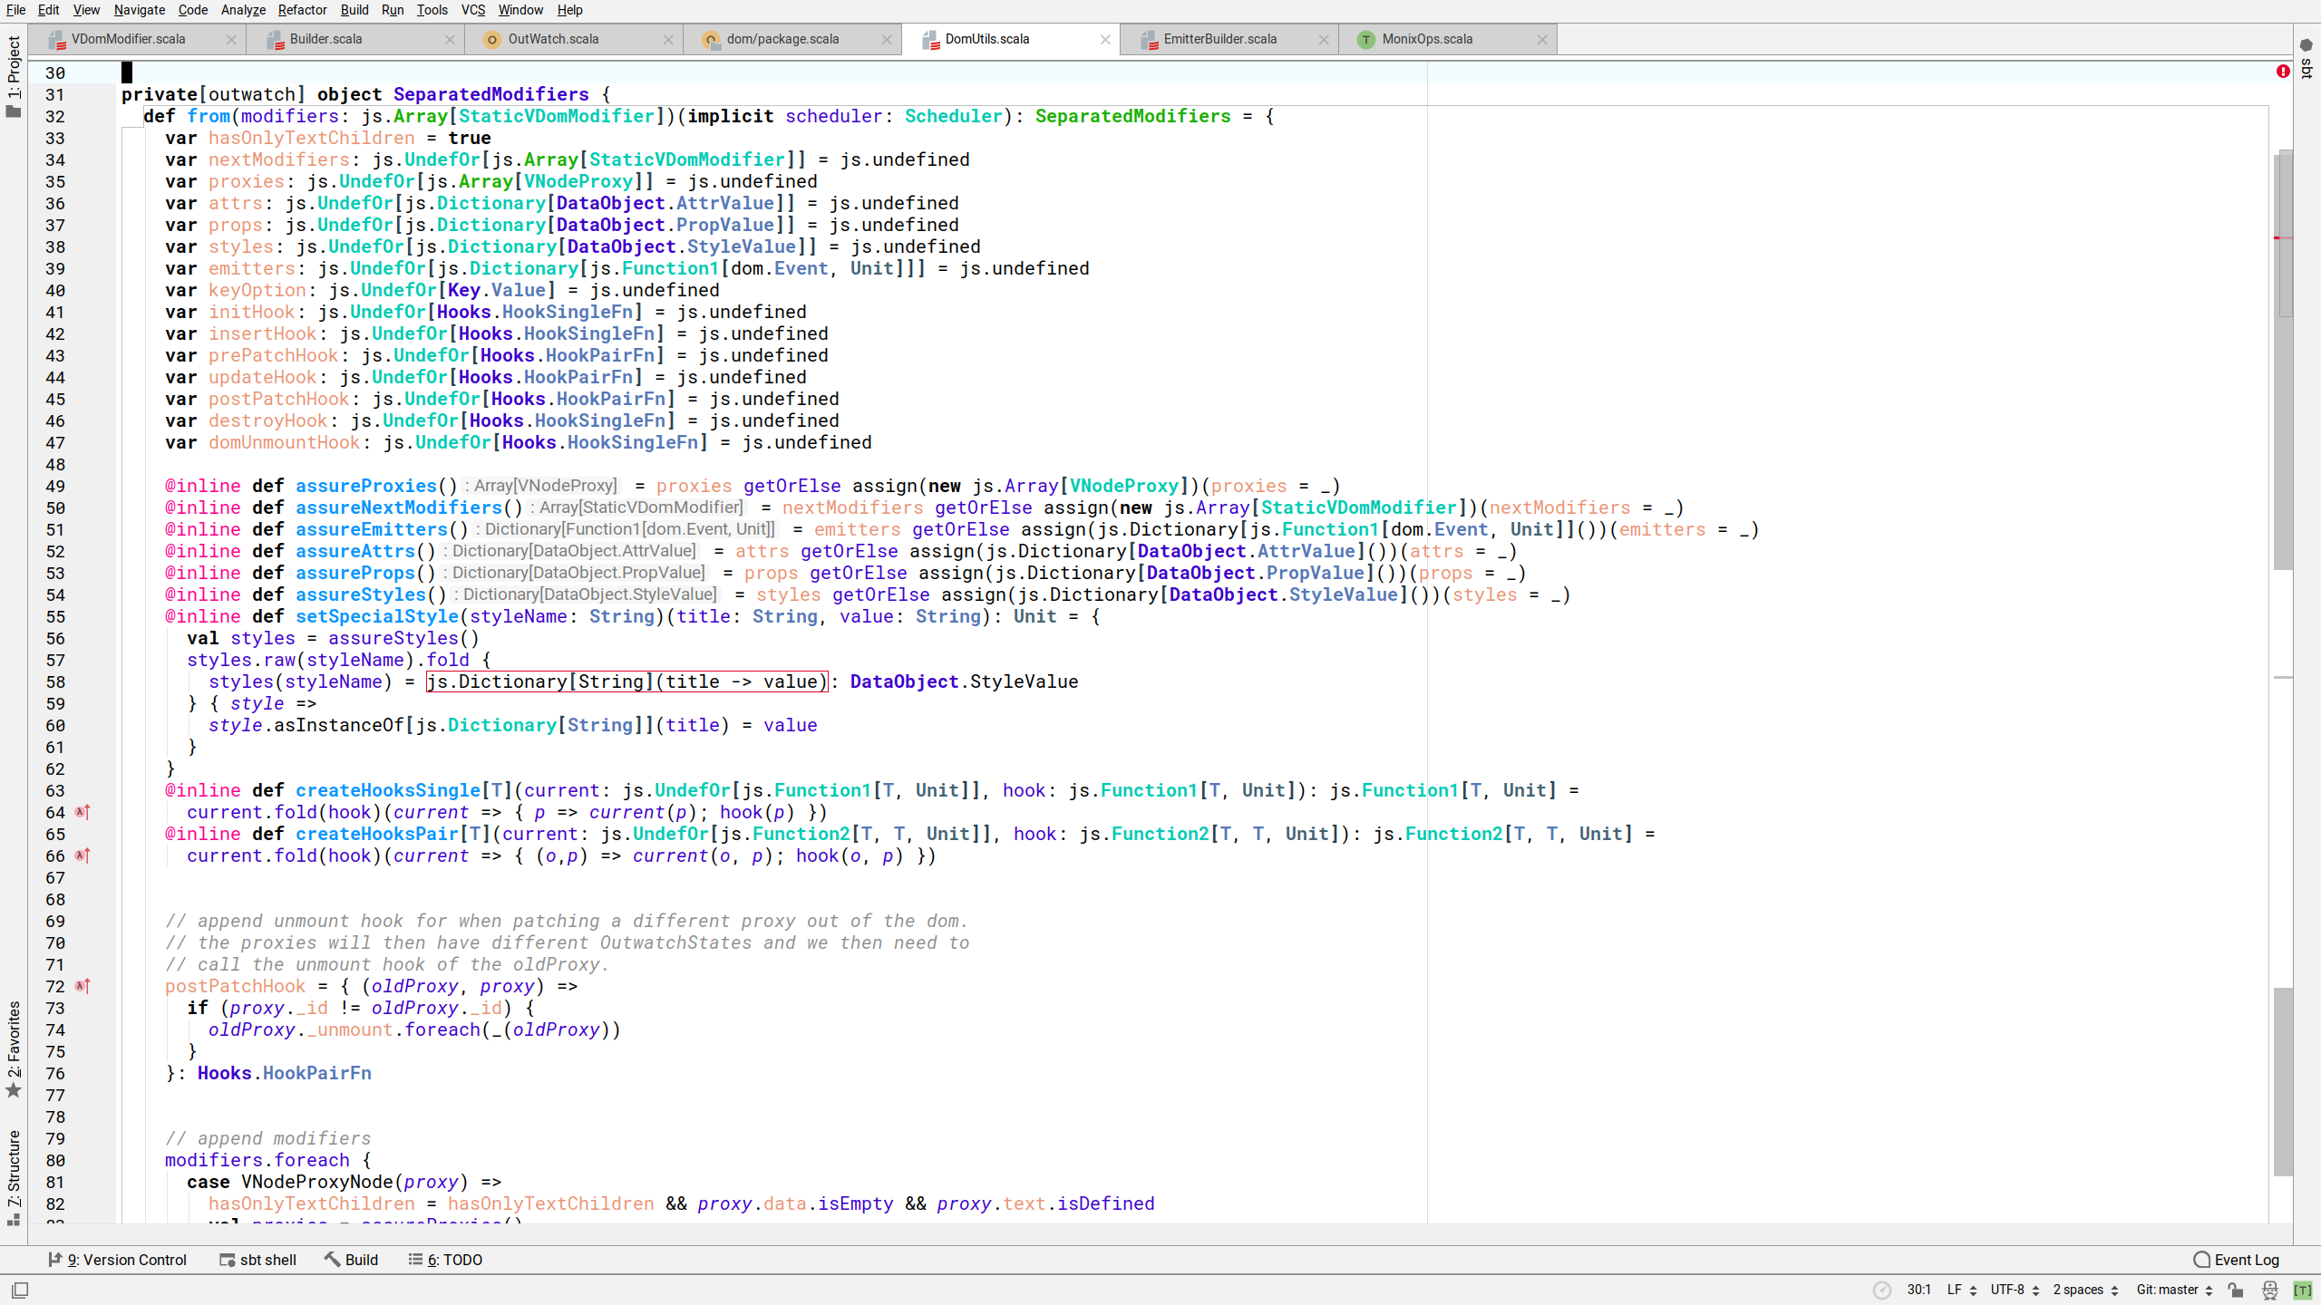Toggle tool window quick access button
2321x1305 pixels.
[x=20, y=1290]
